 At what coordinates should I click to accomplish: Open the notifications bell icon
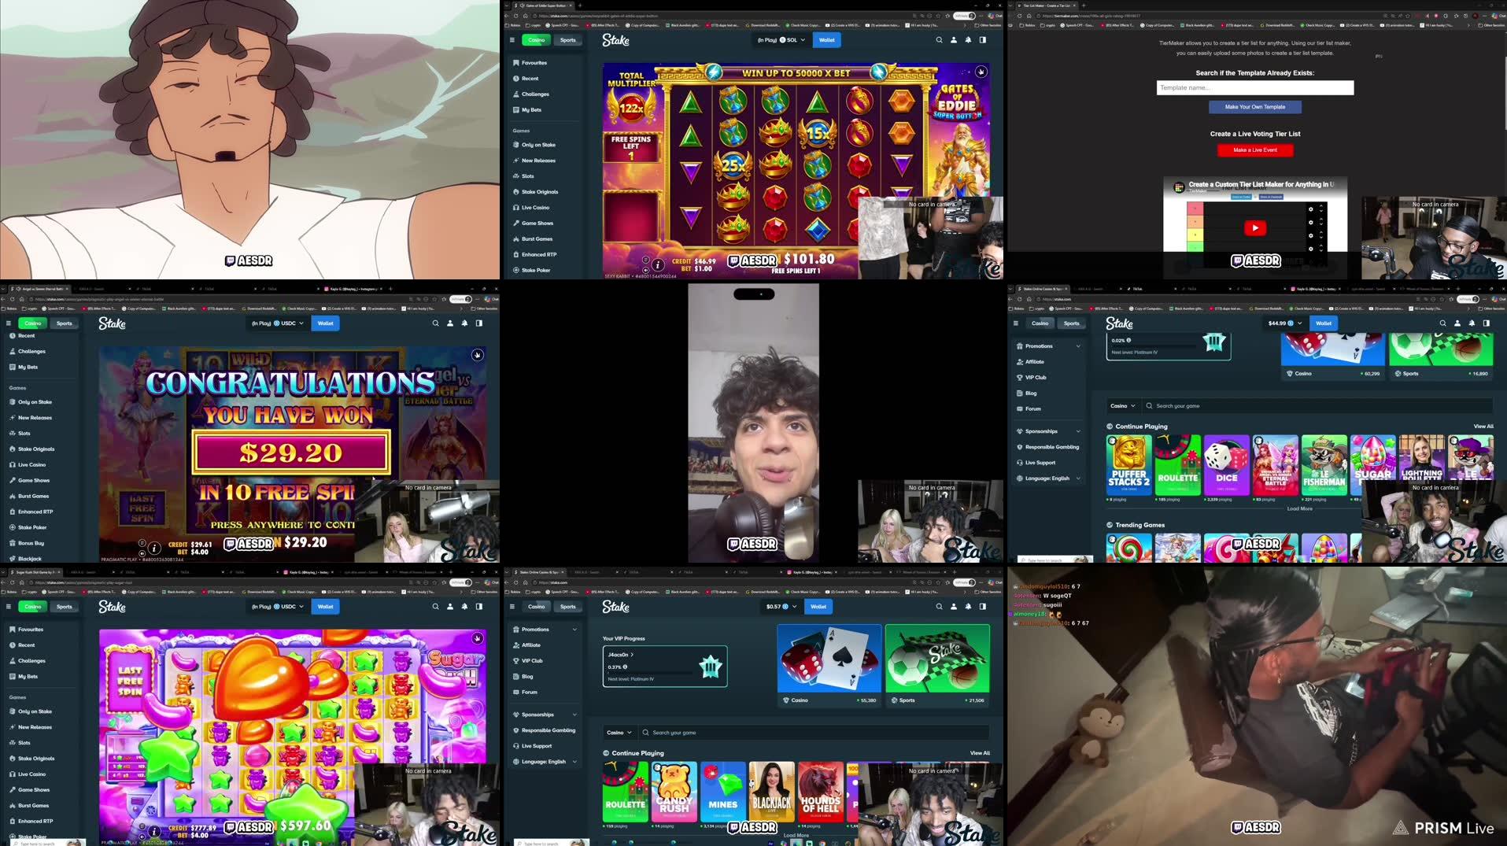pyautogui.click(x=968, y=40)
